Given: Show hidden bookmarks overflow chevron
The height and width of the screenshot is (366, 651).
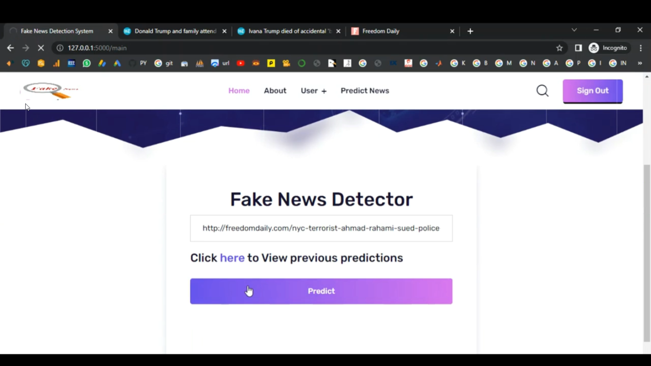Looking at the screenshot, I should [x=640, y=63].
